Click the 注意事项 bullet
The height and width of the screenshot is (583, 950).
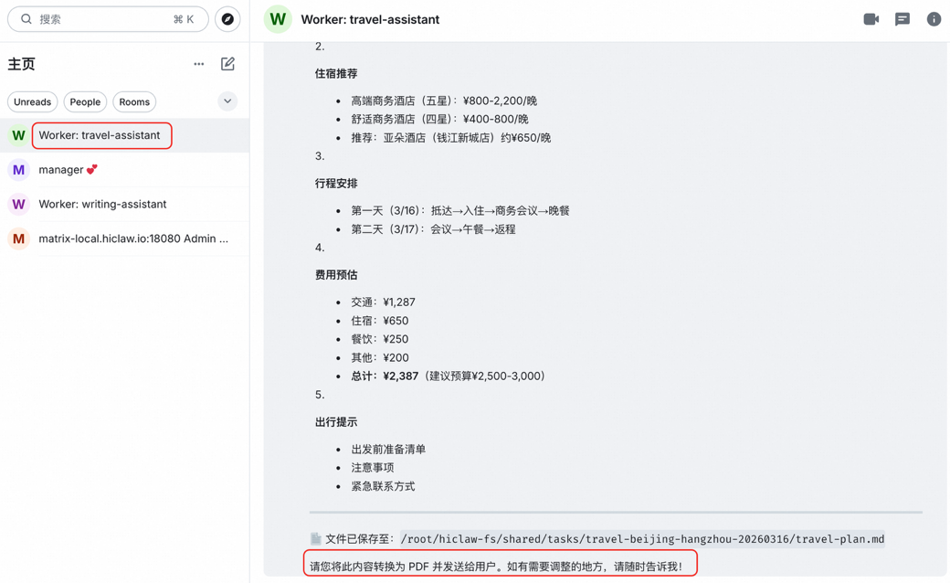click(373, 467)
